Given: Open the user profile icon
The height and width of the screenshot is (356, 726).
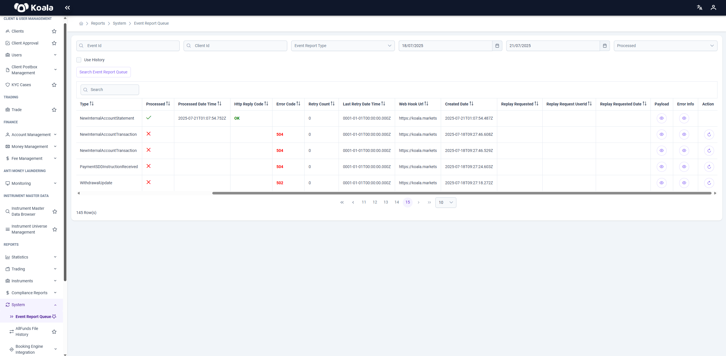Looking at the screenshot, I should pyautogui.click(x=713, y=8).
